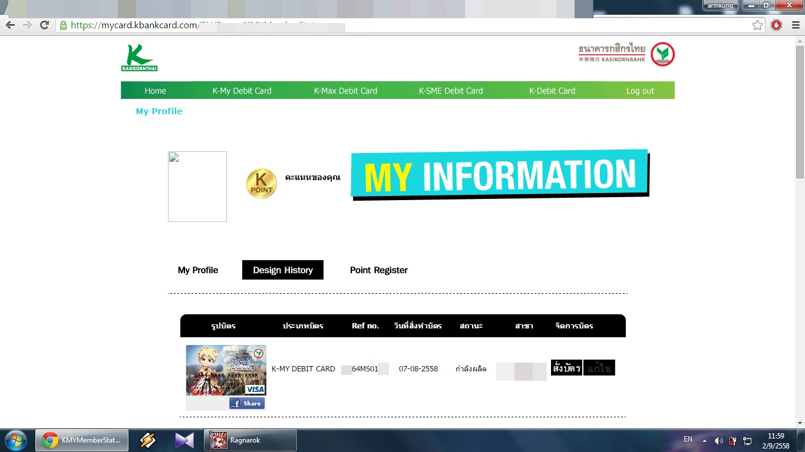
Task: Reload the page with the refresh icon
Action: (x=44, y=25)
